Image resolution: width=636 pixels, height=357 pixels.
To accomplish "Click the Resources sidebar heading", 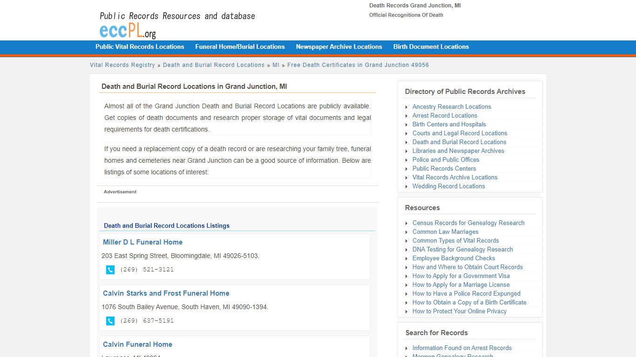I will coord(422,208).
